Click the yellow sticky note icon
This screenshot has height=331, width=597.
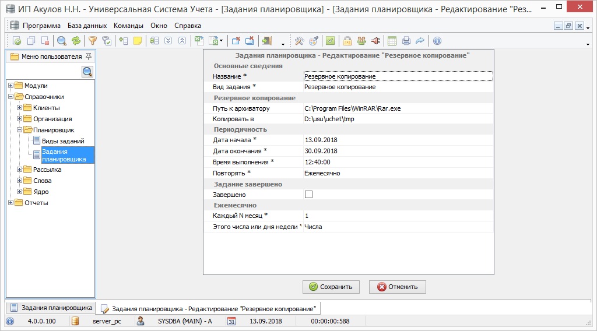[x=138, y=41]
